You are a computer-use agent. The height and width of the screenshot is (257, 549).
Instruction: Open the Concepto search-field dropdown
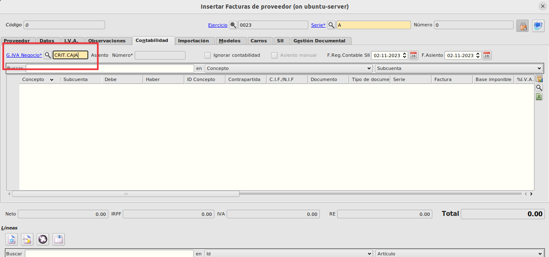(x=289, y=68)
